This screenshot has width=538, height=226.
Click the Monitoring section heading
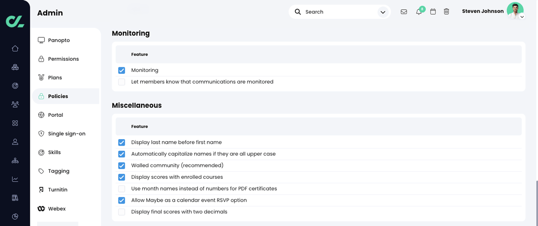tap(131, 34)
